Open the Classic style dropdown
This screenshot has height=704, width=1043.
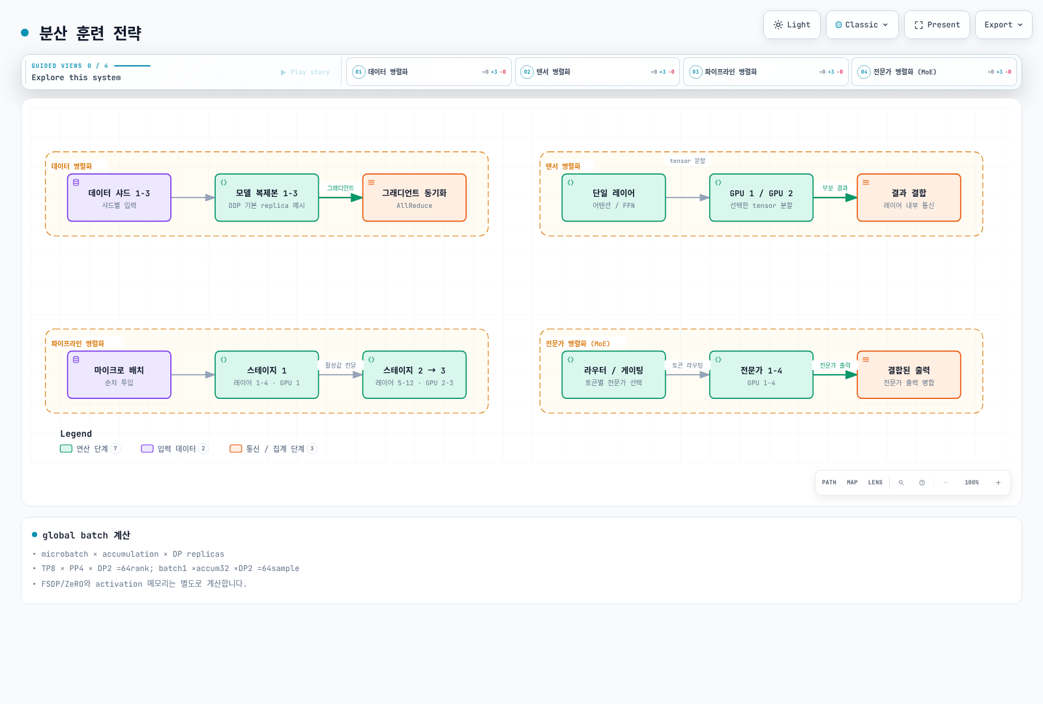click(x=862, y=25)
